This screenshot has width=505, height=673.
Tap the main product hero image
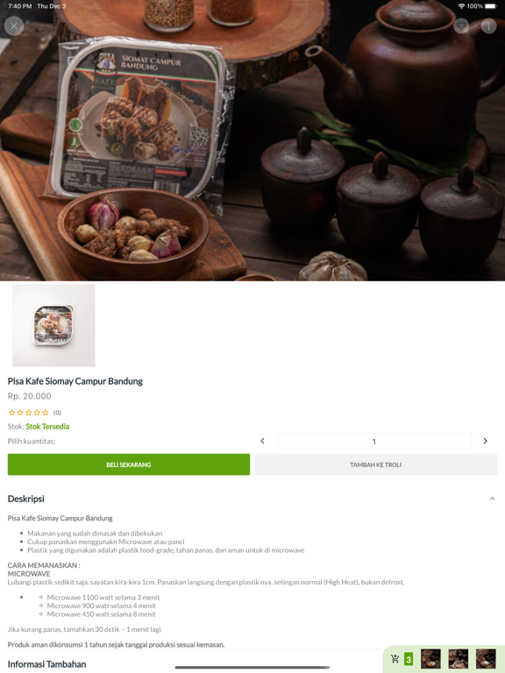coord(252,140)
